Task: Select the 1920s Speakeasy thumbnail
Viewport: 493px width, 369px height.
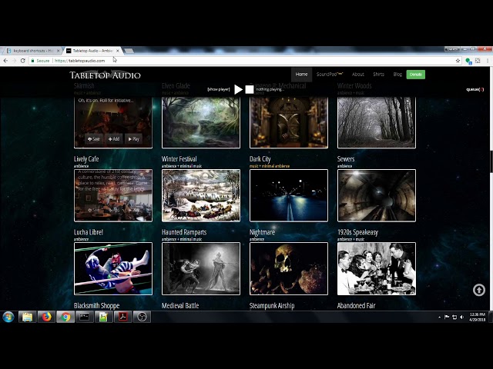Action: coord(377,268)
